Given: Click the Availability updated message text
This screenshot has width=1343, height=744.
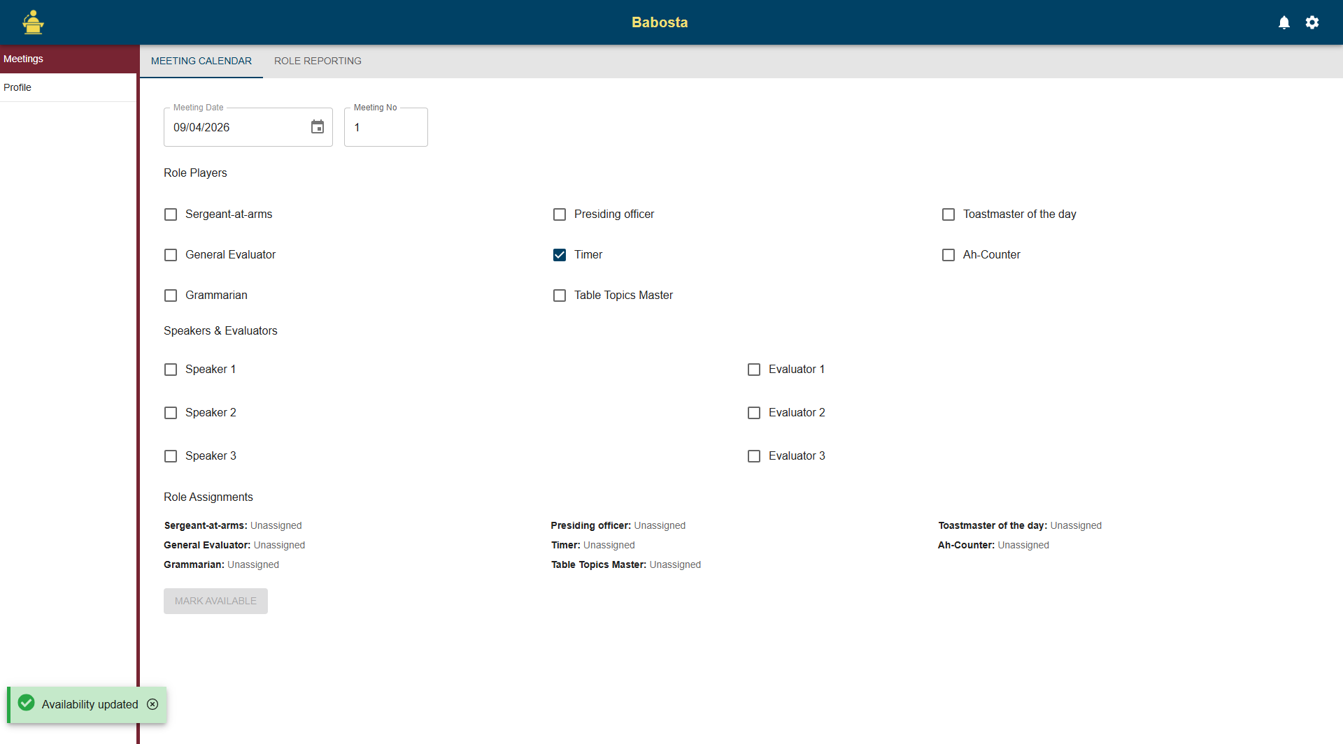Looking at the screenshot, I should [90, 704].
